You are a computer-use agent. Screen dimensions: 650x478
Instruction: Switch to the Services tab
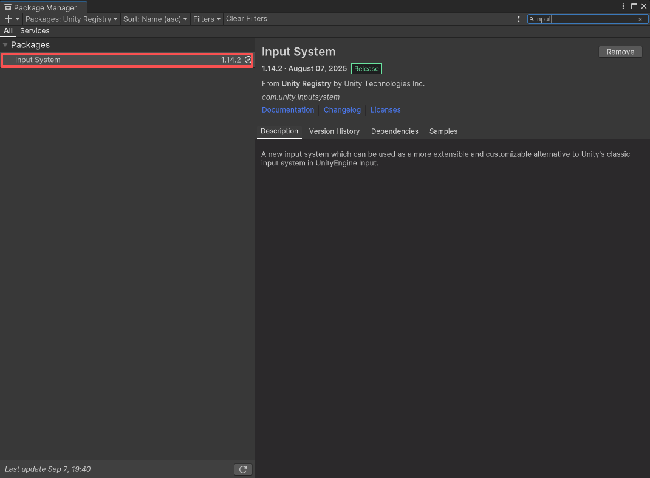(35, 30)
